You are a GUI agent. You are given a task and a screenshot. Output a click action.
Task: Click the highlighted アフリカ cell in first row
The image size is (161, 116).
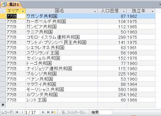coord(16,16)
